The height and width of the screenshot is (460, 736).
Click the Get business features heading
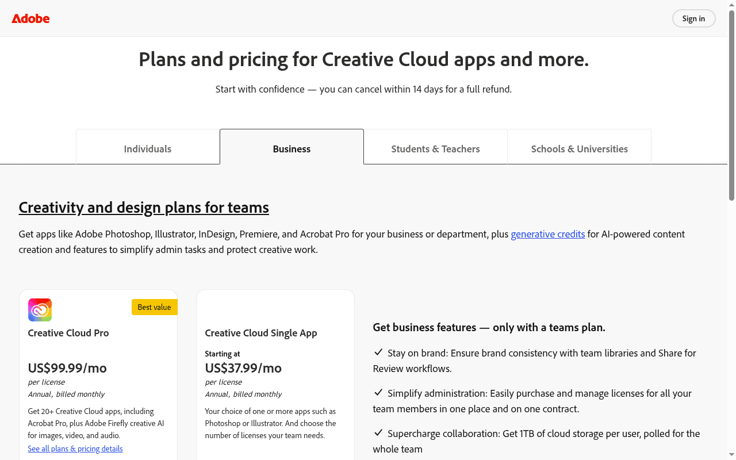489,327
